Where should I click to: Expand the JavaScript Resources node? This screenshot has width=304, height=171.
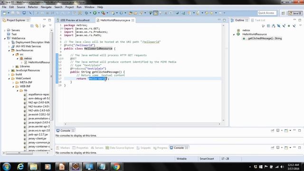point(9,70)
